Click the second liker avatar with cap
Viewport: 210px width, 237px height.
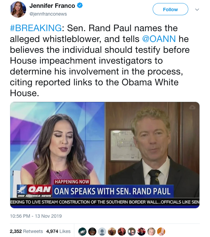click(92, 231)
